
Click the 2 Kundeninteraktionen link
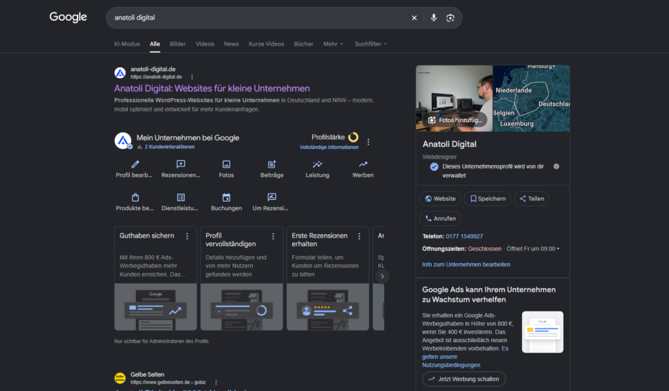pyautogui.click(x=169, y=147)
